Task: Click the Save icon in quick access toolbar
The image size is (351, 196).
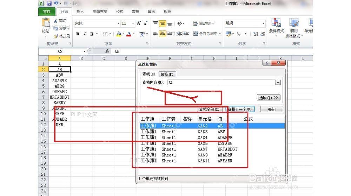Action: click(x=49, y=3)
